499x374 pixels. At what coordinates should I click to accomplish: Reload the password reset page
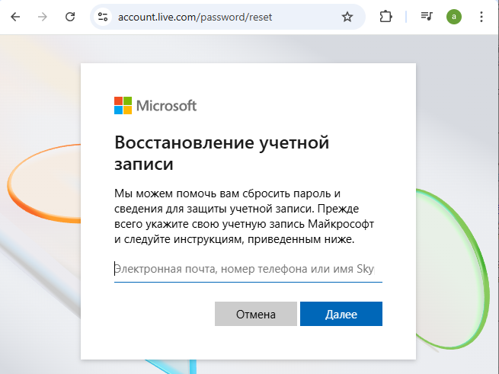pyautogui.click(x=70, y=17)
